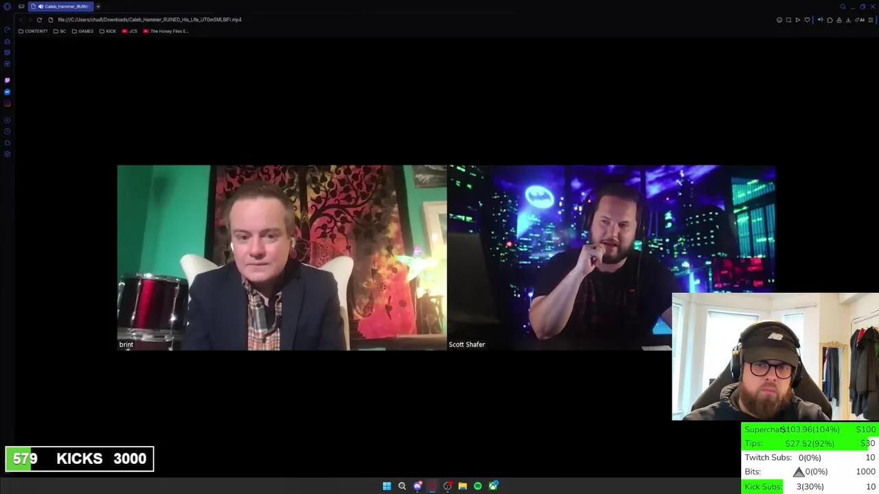Open the BC bookmarks folder
Image resolution: width=879 pixels, height=494 pixels.
tap(60, 31)
